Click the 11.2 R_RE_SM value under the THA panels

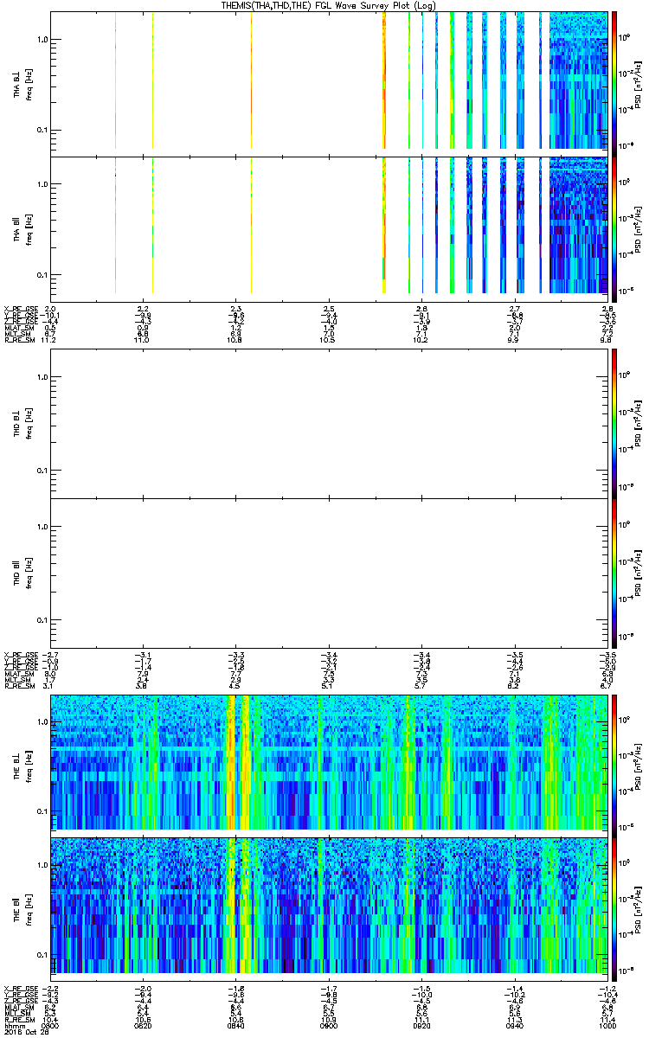tap(50, 341)
